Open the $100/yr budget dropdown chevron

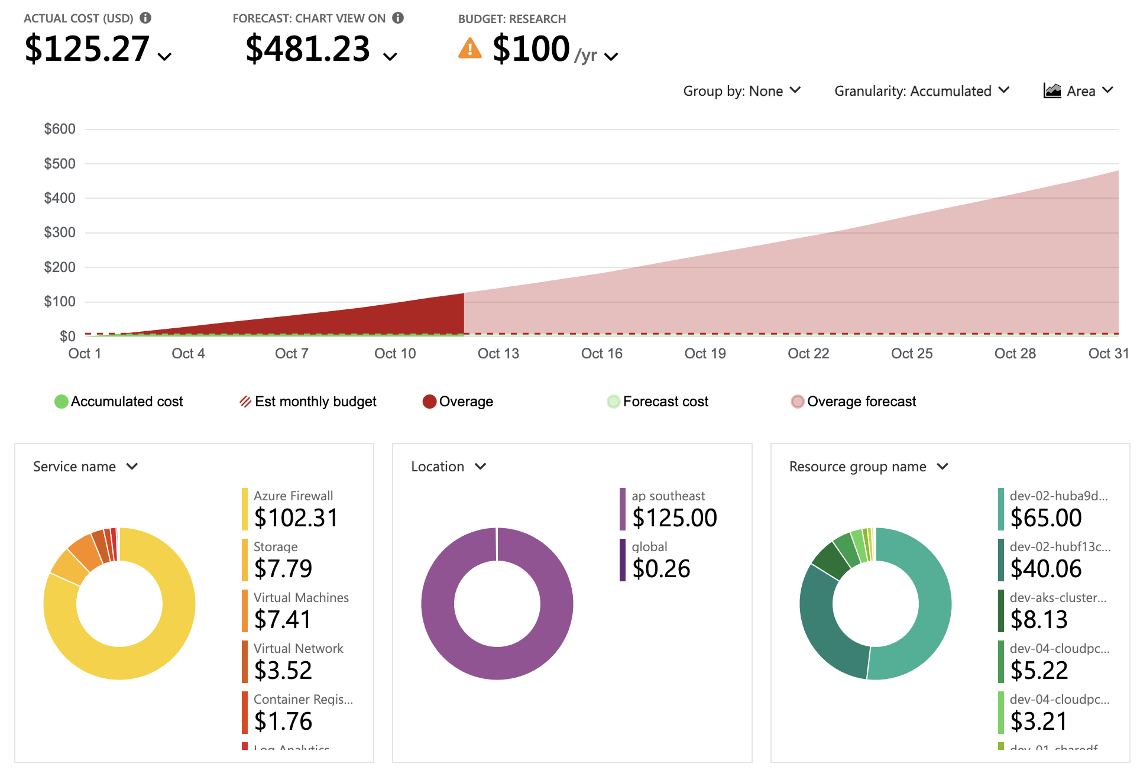[611, 57]
